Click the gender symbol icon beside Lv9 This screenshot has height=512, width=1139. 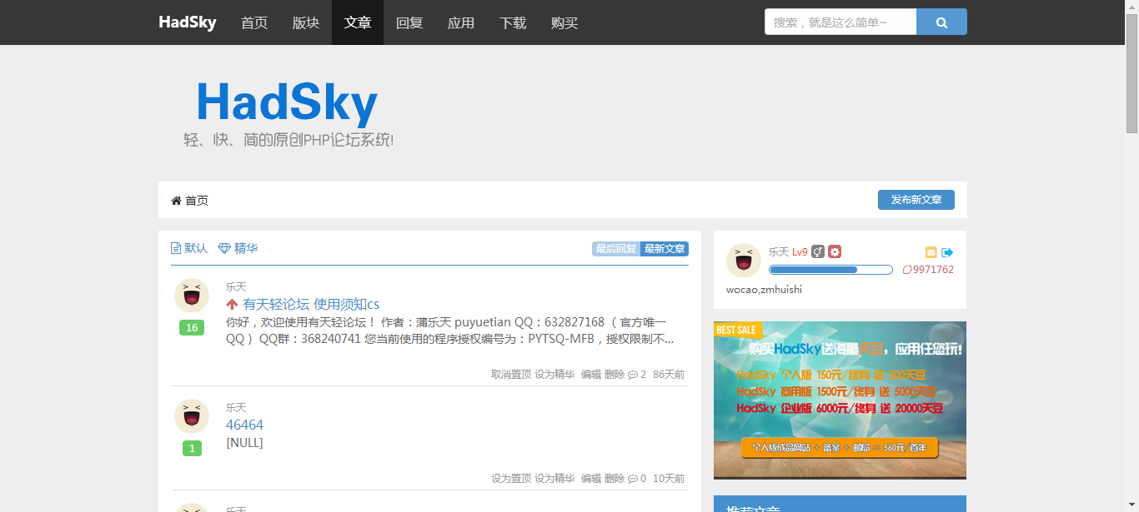tap(818, 251)
